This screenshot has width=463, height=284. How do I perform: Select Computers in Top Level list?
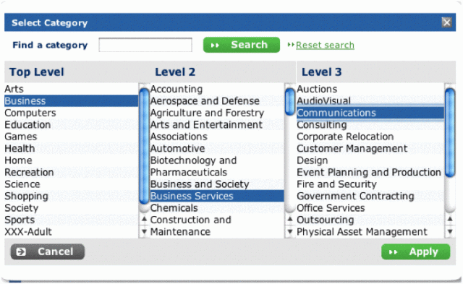30,113
